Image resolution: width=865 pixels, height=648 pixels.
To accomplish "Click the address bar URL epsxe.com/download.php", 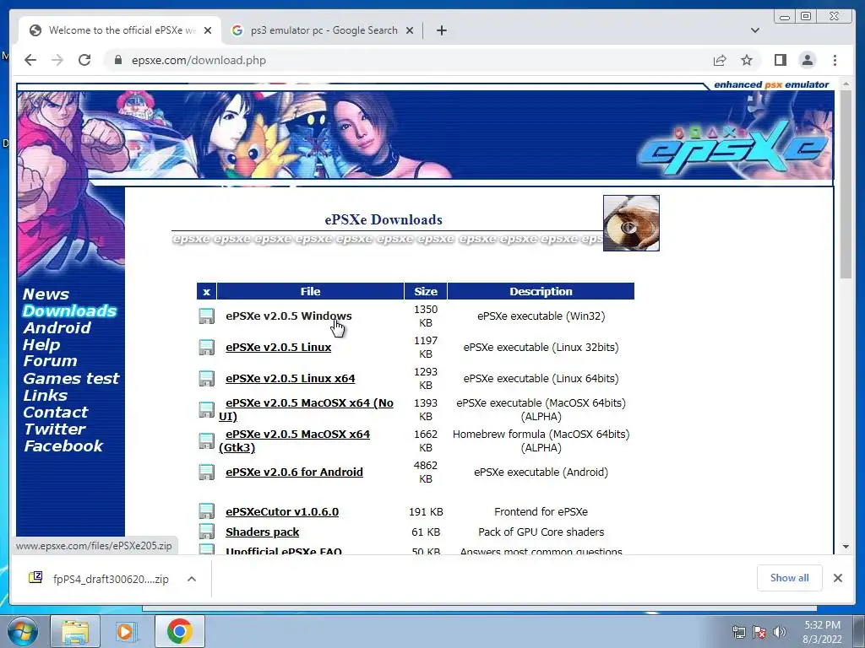I will point(199,60).
